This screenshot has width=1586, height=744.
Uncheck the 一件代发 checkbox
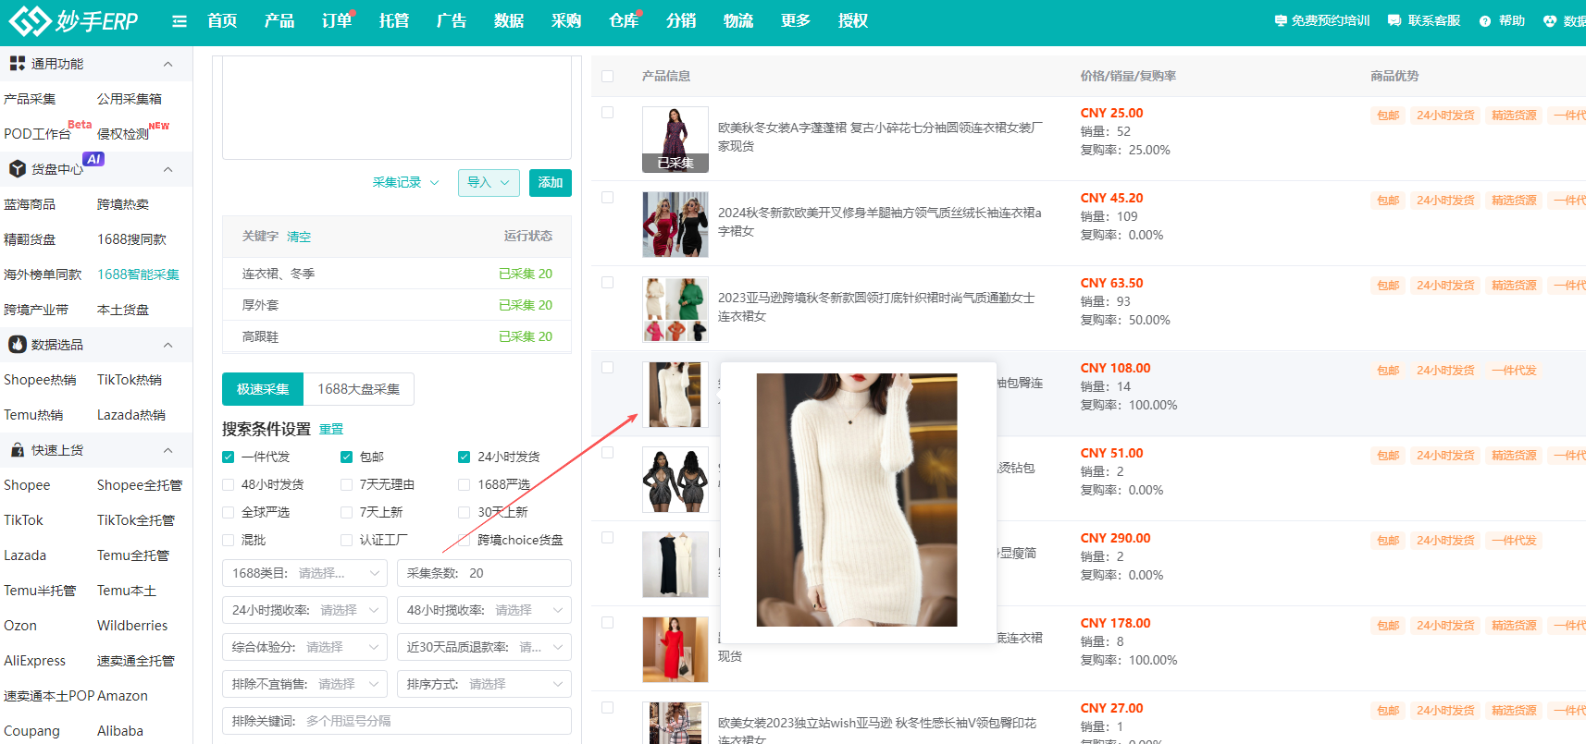[229, 457]
